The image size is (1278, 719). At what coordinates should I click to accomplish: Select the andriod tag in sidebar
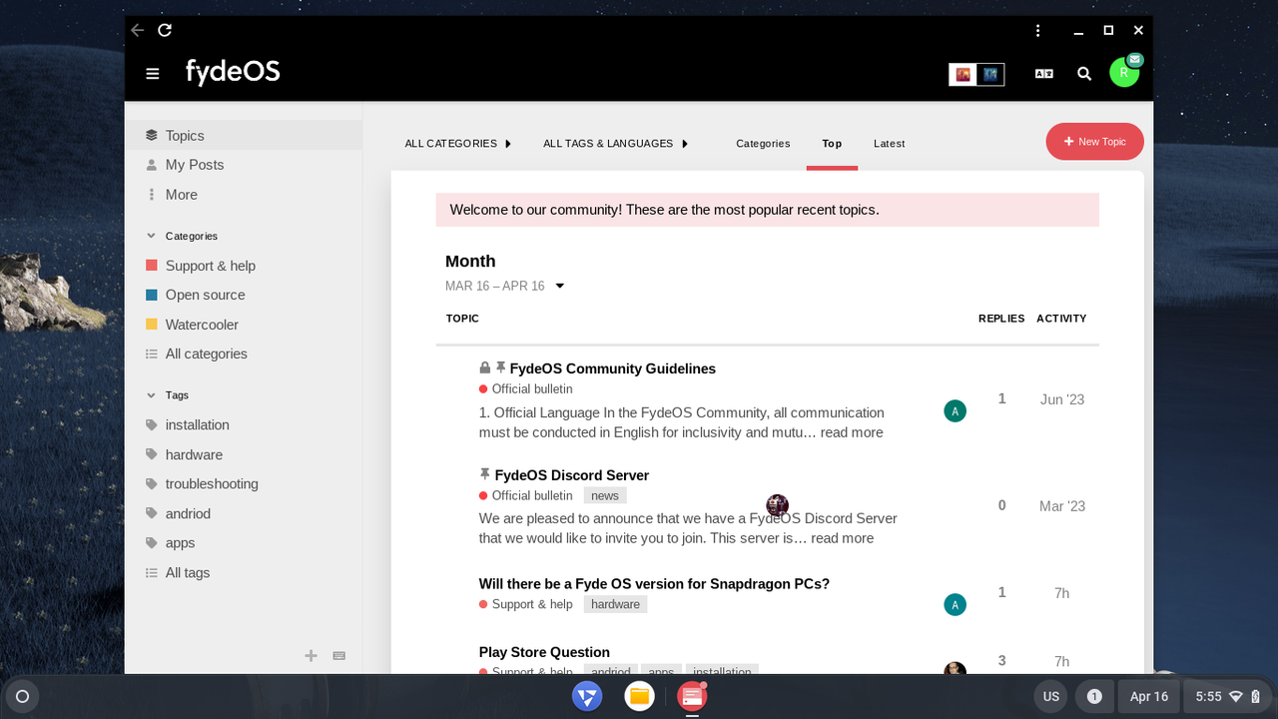(244, 513)
